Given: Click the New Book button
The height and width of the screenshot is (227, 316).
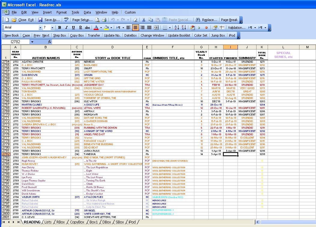Looking at the screenshot, I should [12, 35].
